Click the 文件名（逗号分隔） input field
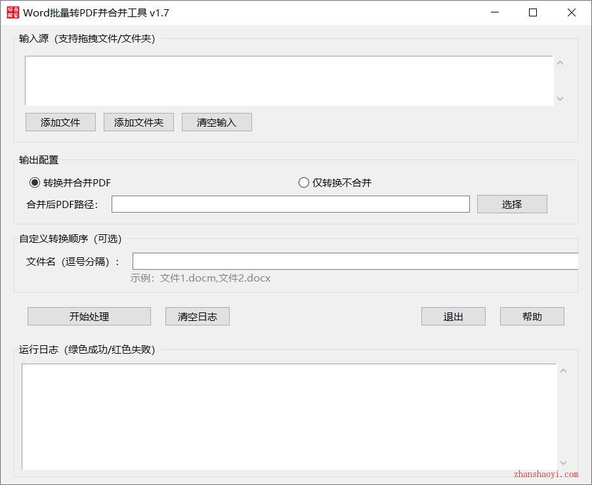 pos(354,261)
